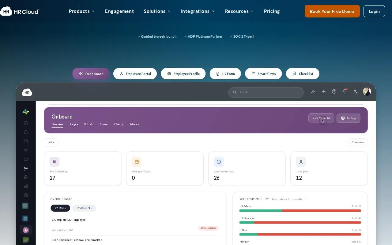Open the 'Read Employee Handbook and complete...' task
392x245 pixels.
(78, 240)
